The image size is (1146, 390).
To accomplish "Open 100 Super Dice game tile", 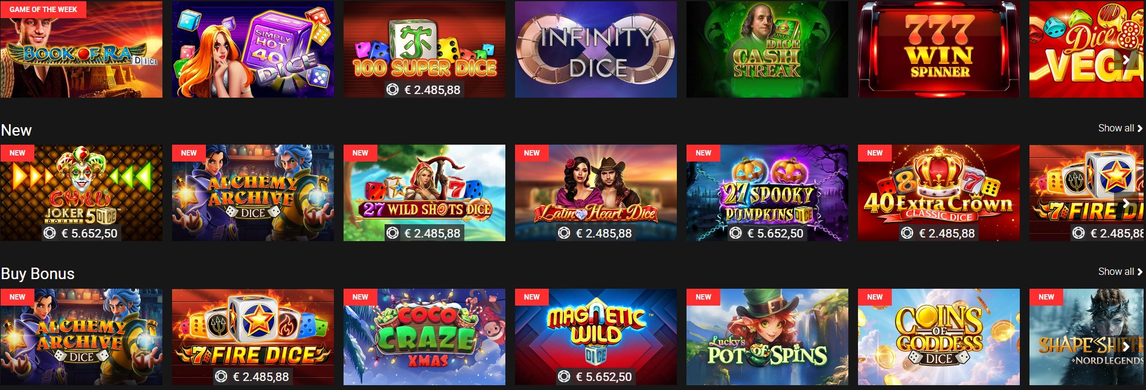I will click(x=424, y=49).
